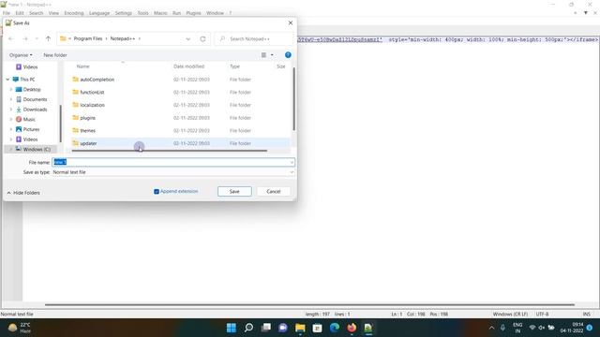
Task: Open the Organize dropdown menu
Action: click(x=21, y=55)
